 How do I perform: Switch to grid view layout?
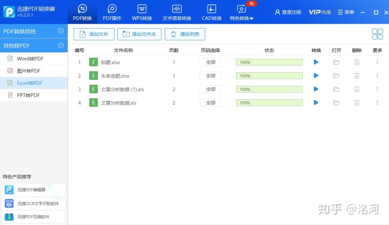coord(377,34)
